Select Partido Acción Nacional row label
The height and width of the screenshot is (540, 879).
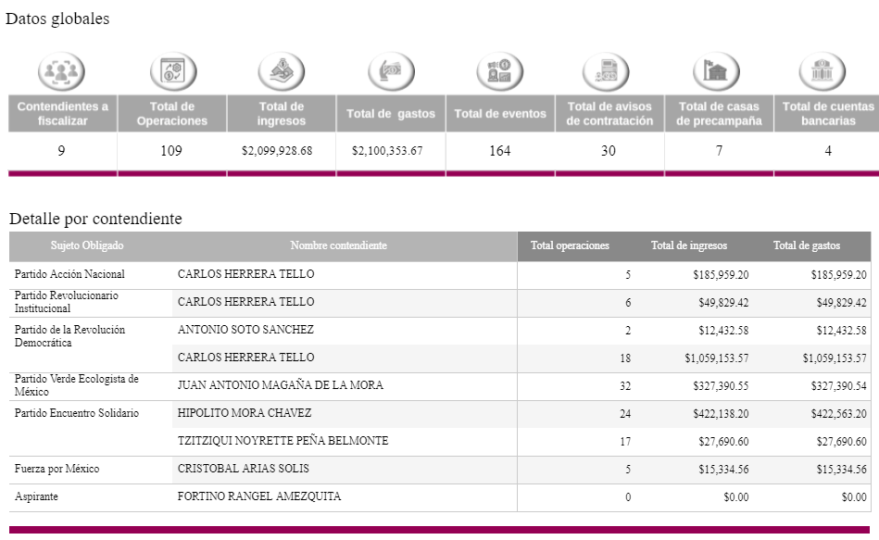(x=69, y=275)
